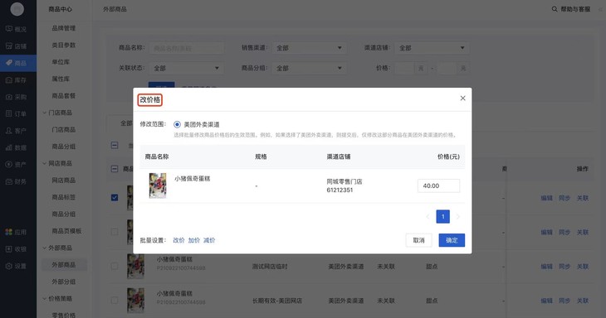Open the 应用 apps icon in sidebar

point(9,232)
